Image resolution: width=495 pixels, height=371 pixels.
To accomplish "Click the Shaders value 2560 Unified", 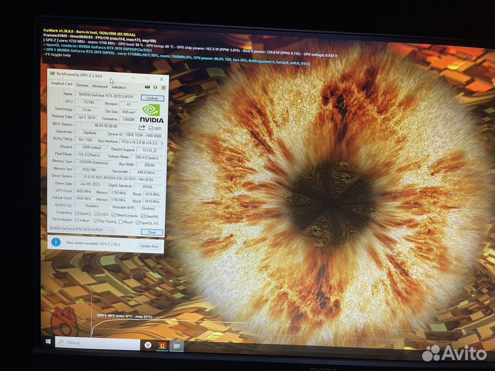I will click(91, 147).
